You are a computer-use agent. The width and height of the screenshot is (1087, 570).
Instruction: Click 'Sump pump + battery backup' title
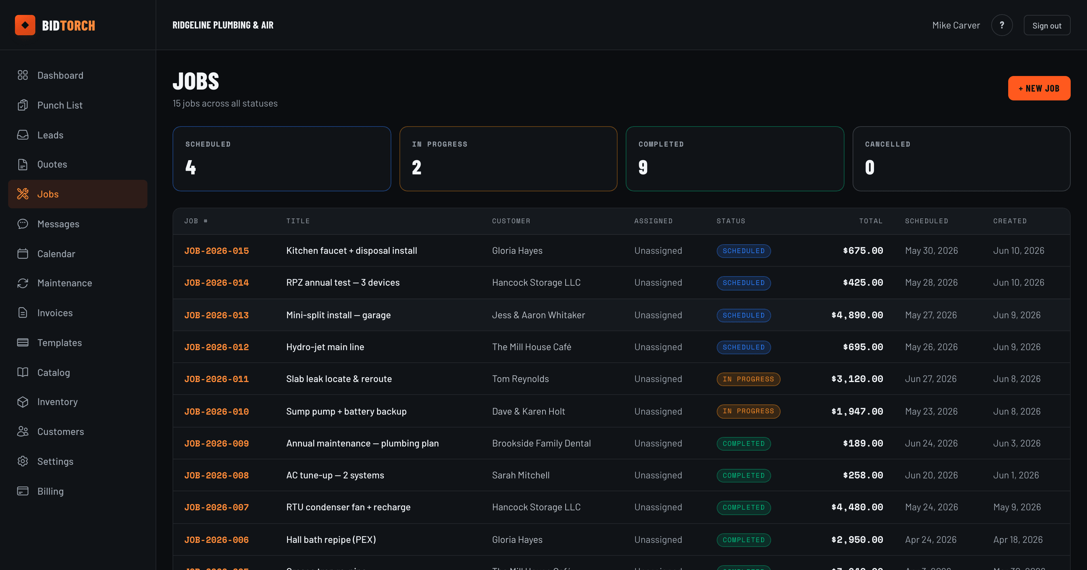coord(346,412)
